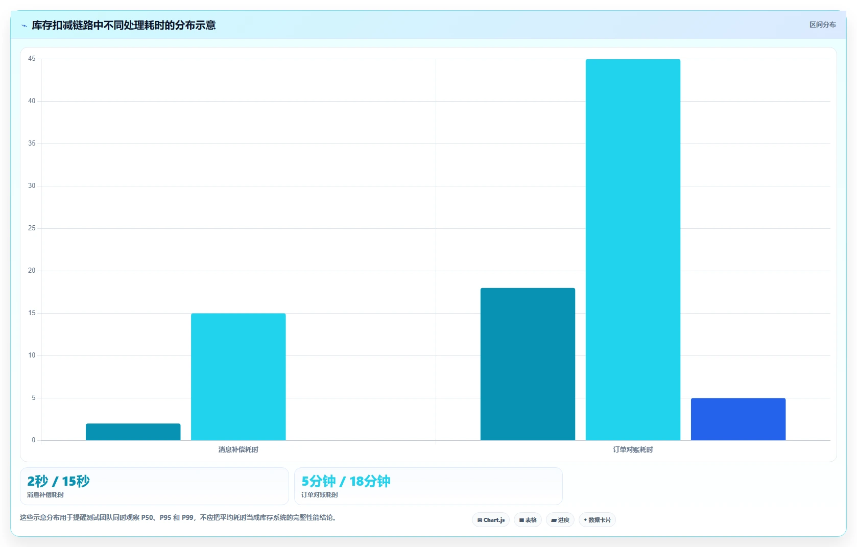Click the 消息补偿耗时 x-axis label
This screenshot has width=857, height=547.
pos(238,449)
